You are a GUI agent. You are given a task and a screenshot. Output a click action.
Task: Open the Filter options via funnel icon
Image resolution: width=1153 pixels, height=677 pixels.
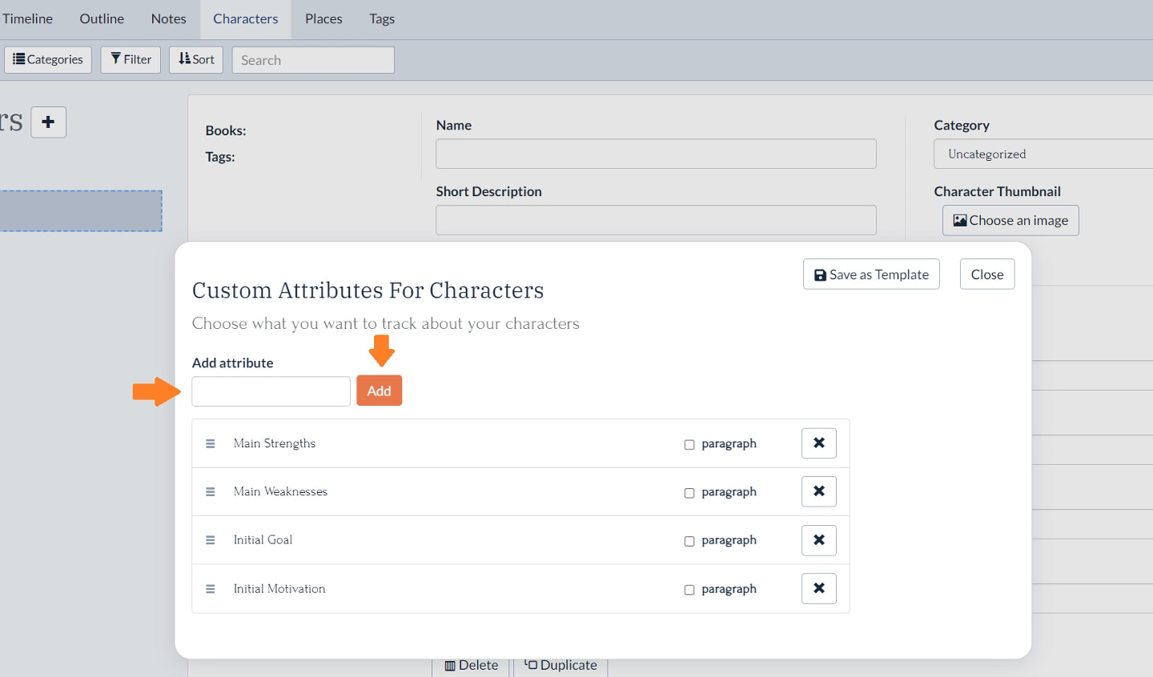pyautogui.click(x=115, y=58)
